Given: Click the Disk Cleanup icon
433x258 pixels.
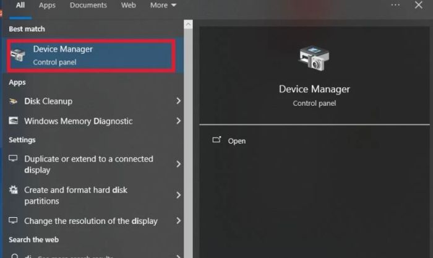Looking at the screenshot, I should pos(13,101).
